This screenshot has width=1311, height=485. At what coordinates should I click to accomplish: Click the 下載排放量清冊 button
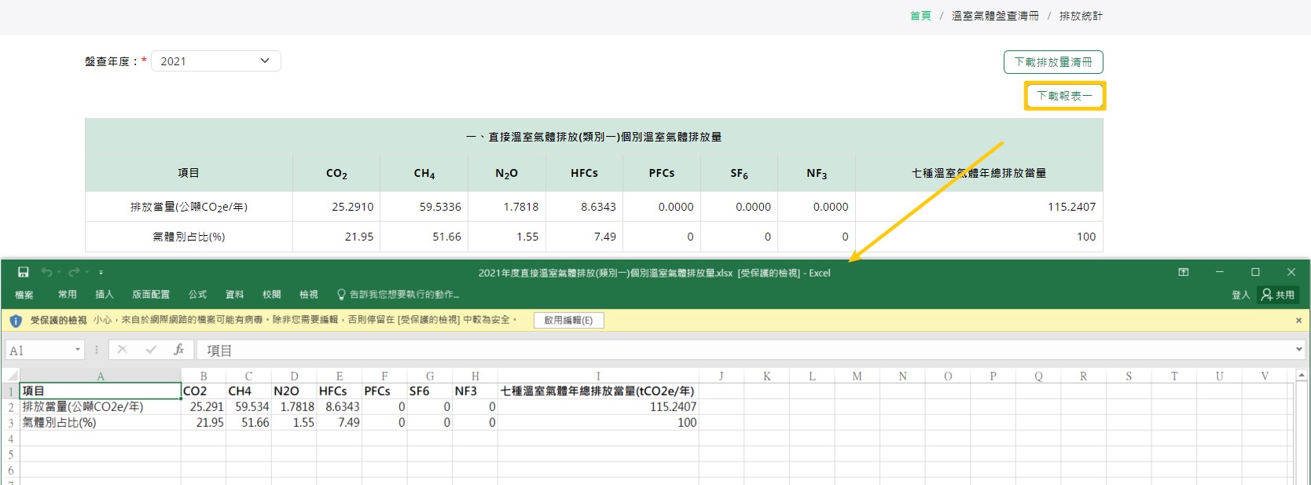(1052, 62)
